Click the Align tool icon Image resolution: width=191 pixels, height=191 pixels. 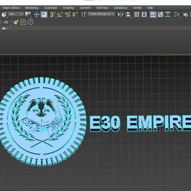(x=128, y=14)
